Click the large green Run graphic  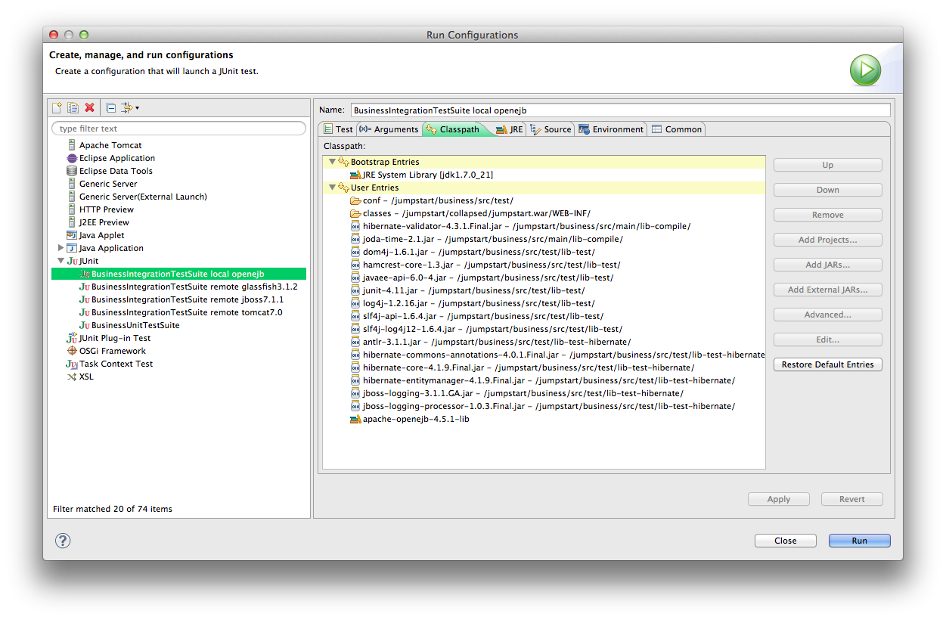[865, 70]
